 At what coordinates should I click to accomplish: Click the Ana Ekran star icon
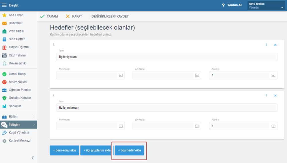click(x=4, y=15)
